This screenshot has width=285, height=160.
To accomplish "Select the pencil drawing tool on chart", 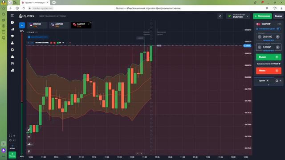I will [29, 129].
